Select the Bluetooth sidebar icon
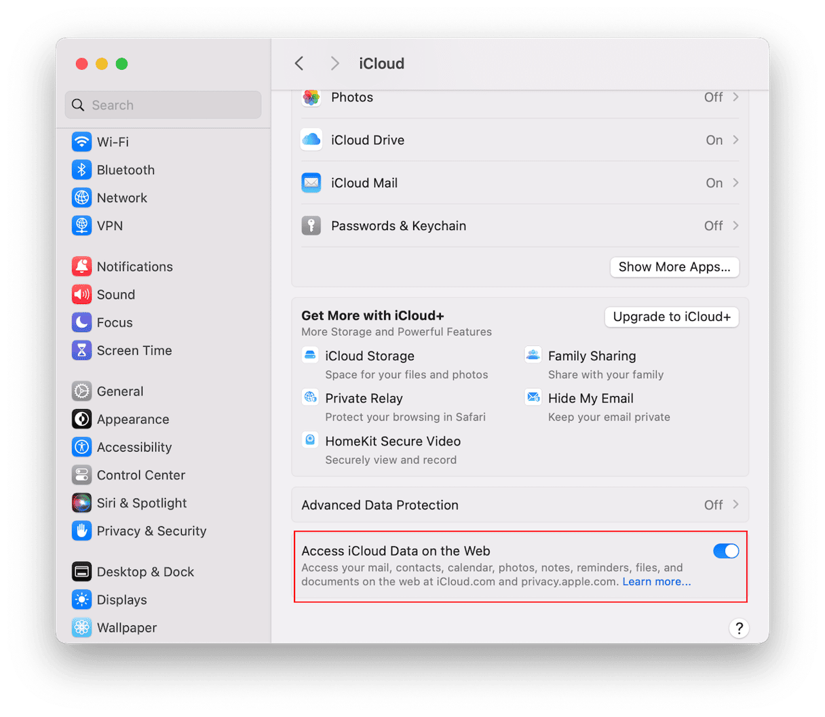825x717 pixels. click(81, 170)
